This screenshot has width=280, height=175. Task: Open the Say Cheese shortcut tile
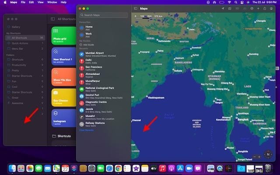[x=64, y=98]
